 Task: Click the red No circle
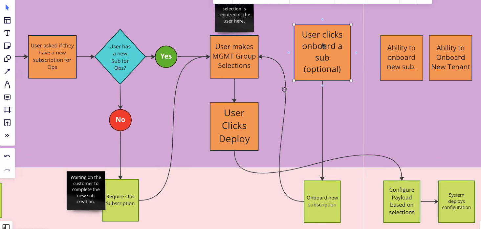coord(120,120)
